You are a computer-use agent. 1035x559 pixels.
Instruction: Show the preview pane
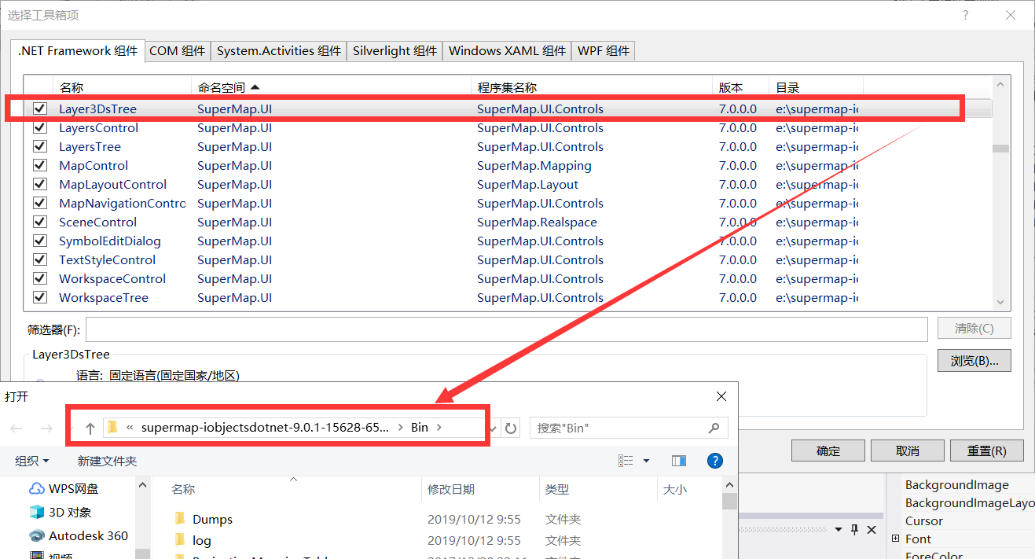point(679,461)
